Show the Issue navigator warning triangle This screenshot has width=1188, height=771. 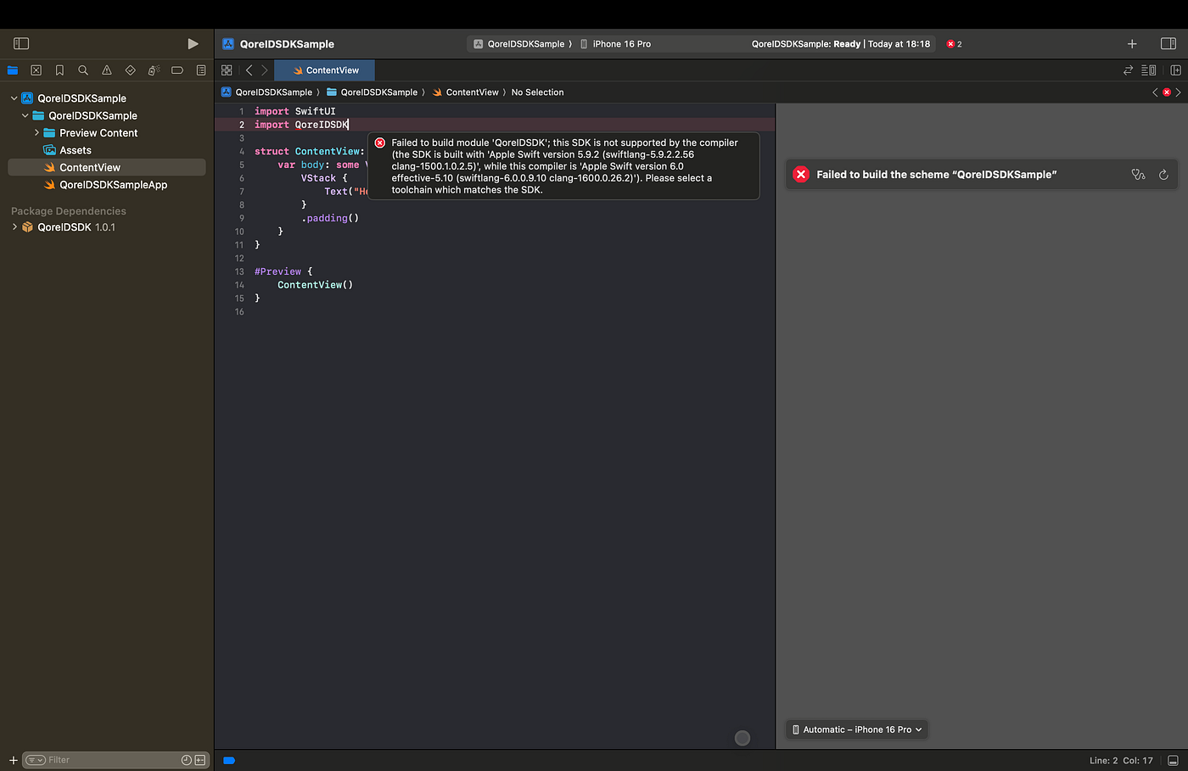click(107, 70)
